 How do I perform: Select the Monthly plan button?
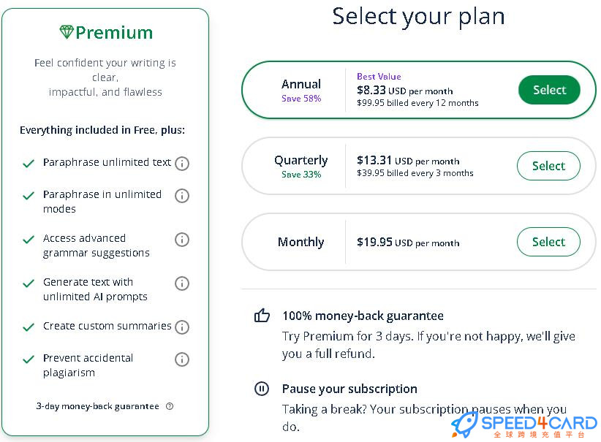click(x=548, y=242)
